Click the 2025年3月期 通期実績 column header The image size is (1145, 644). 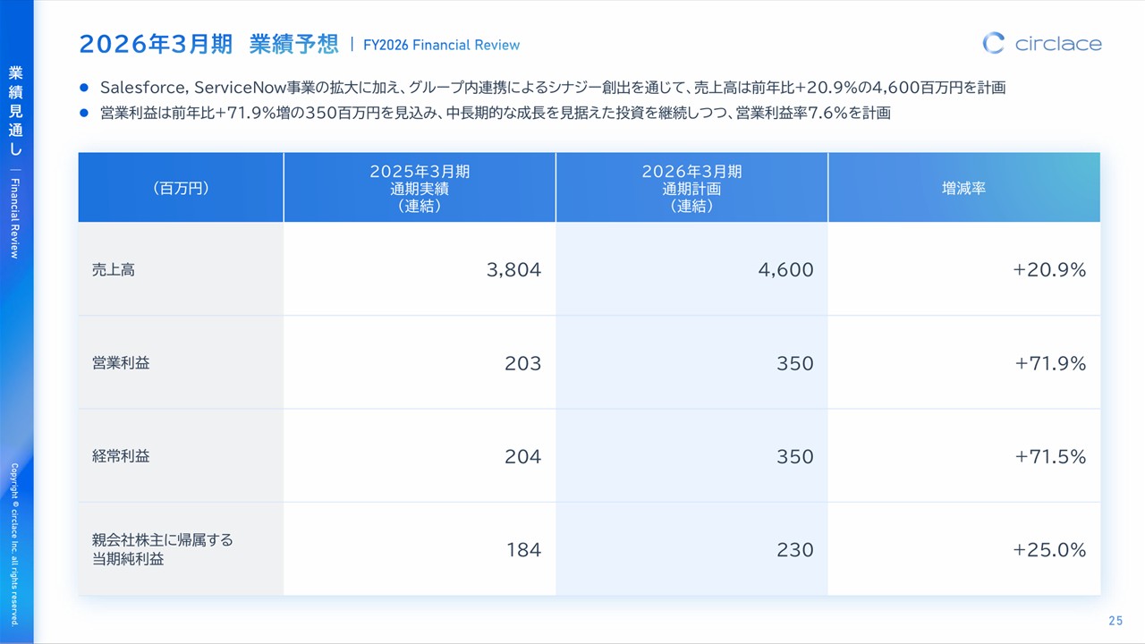click(x=420, y=188)
